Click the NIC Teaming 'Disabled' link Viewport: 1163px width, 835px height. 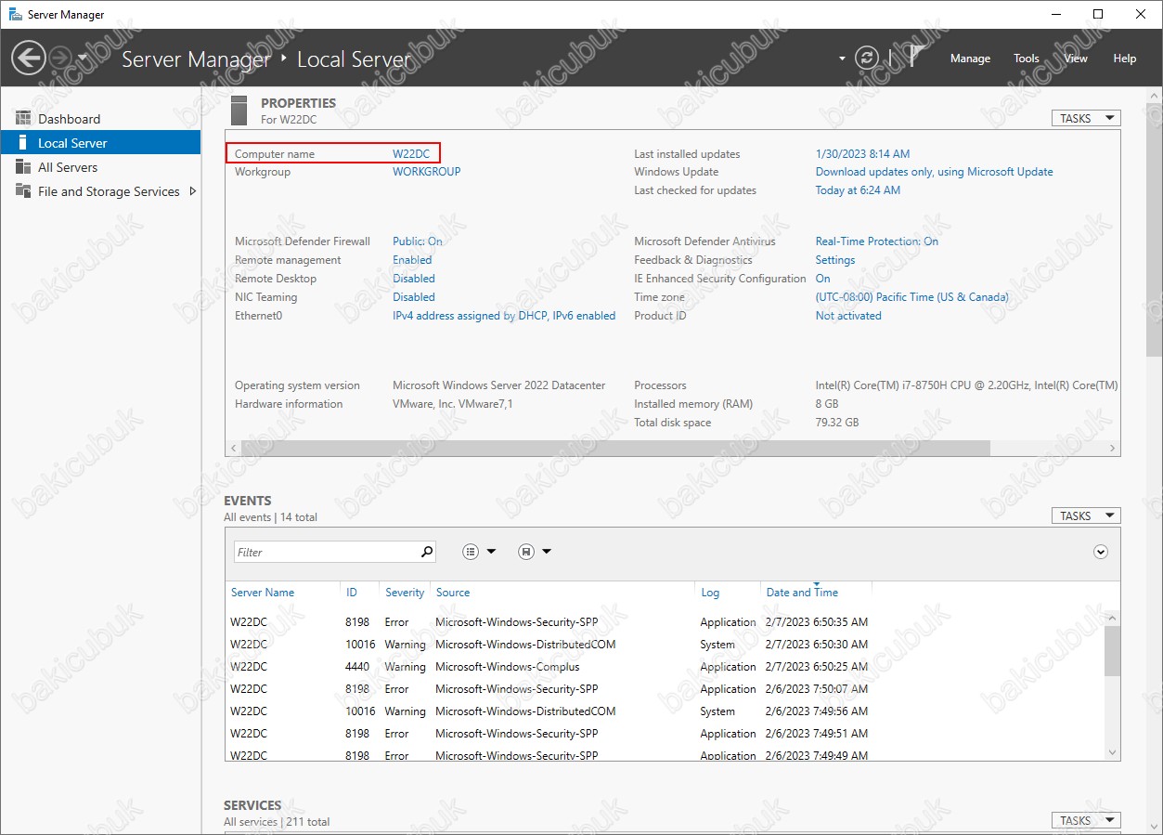414,297
